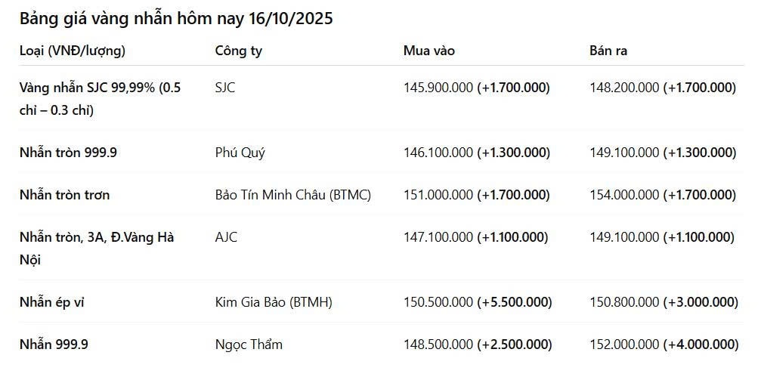Click the "Bảo Tín Minh Châu (BTMC)" cell
The height and width of the screenshot is (380, 761).
(x=293, y=195)
